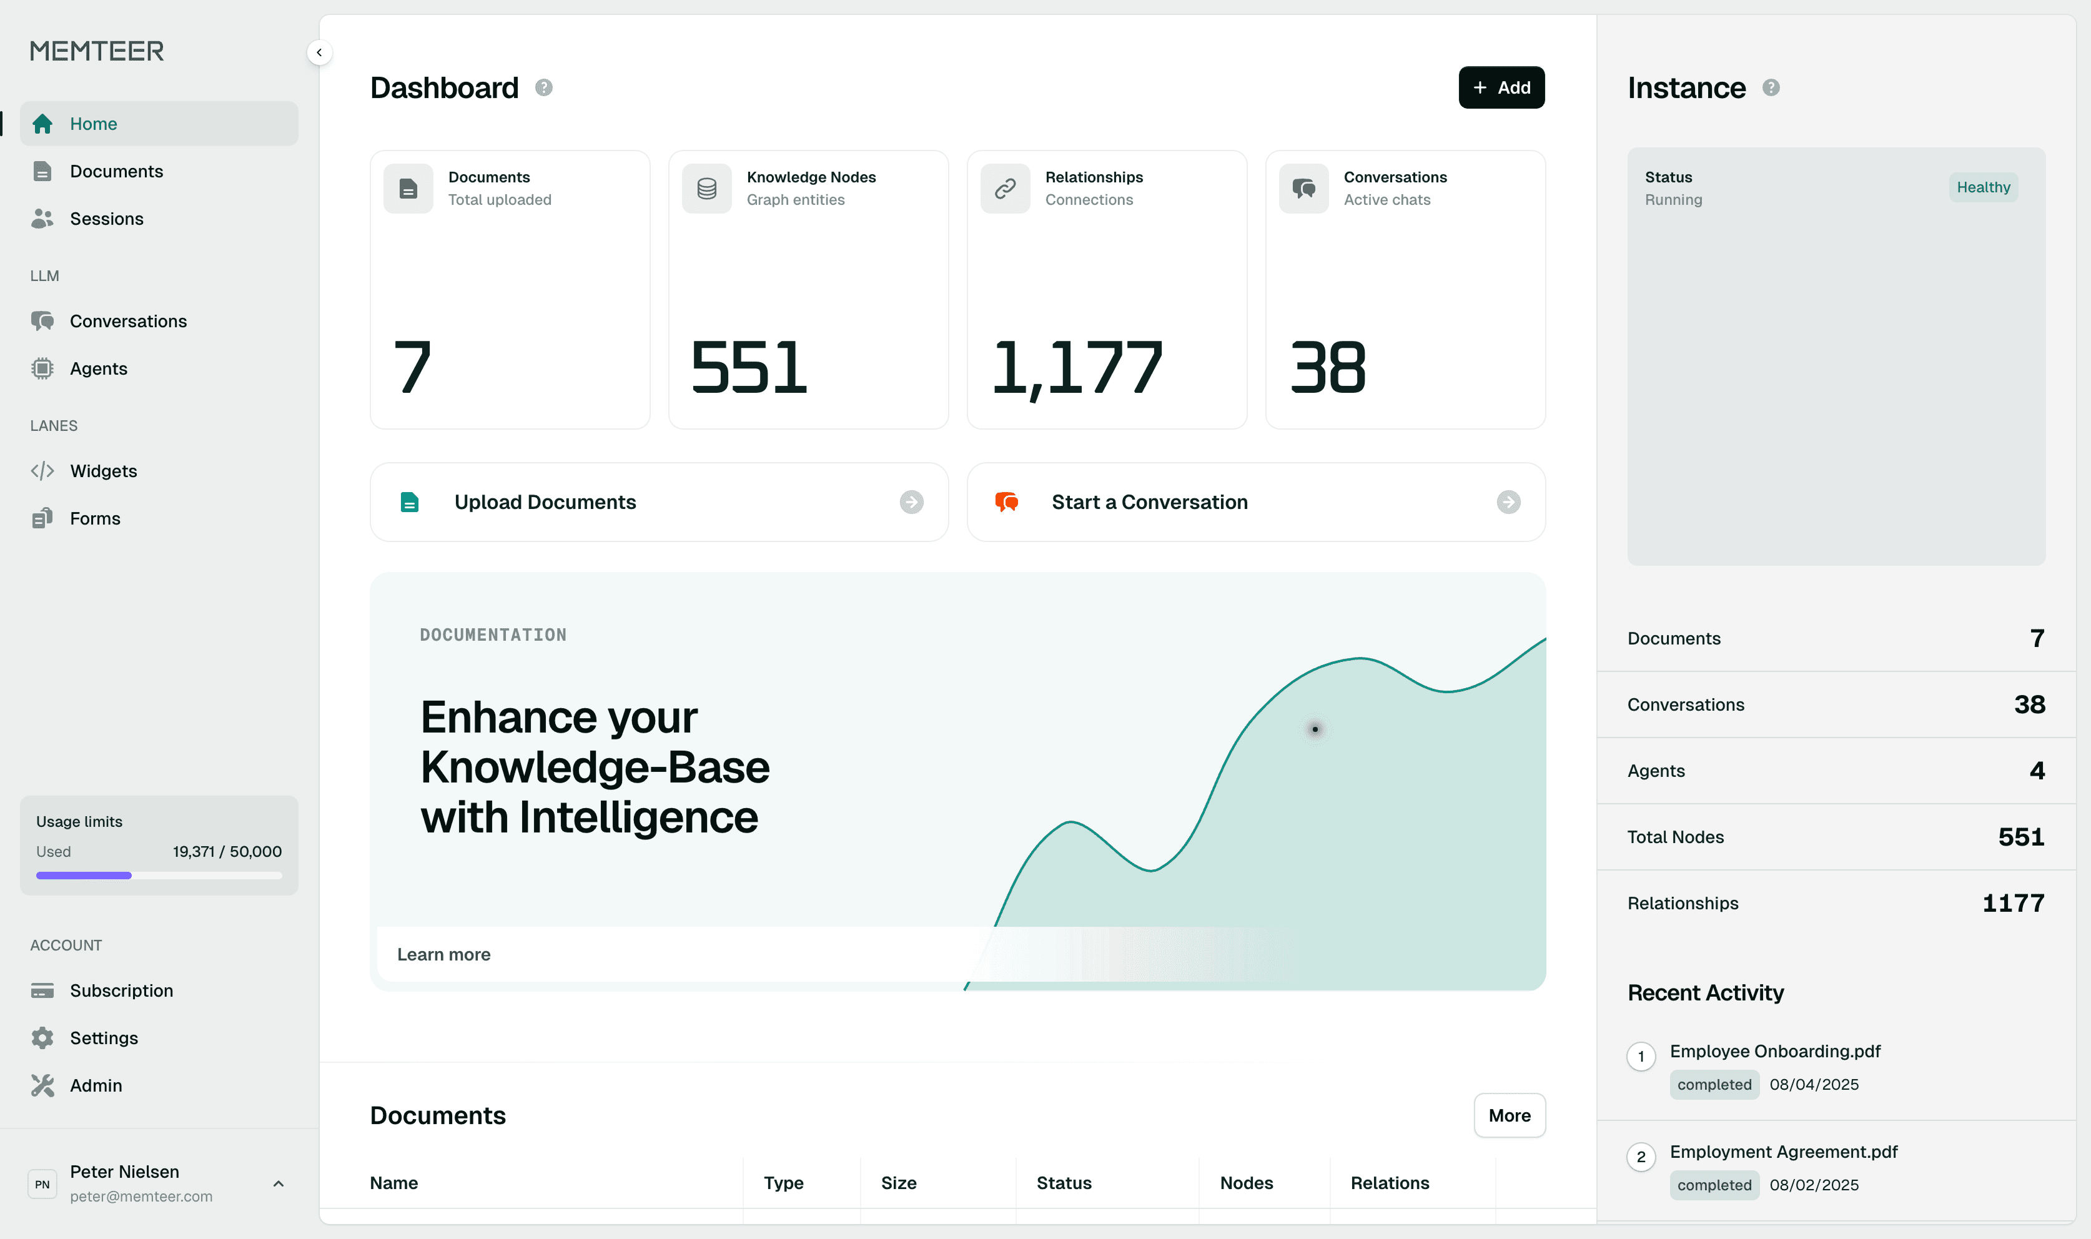Screen dimensions: 2091x1239
Task: Click the Knowledge Nodes database icon
Action: point(706,189)
